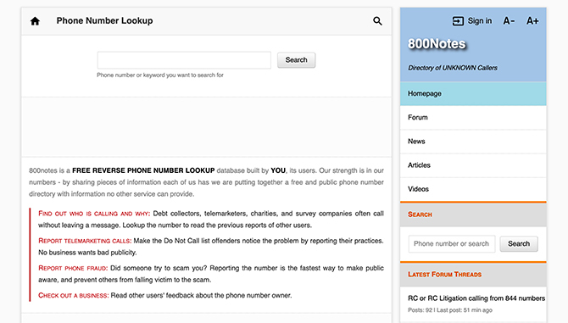Click the sidebar Search button

pos(519,244)
